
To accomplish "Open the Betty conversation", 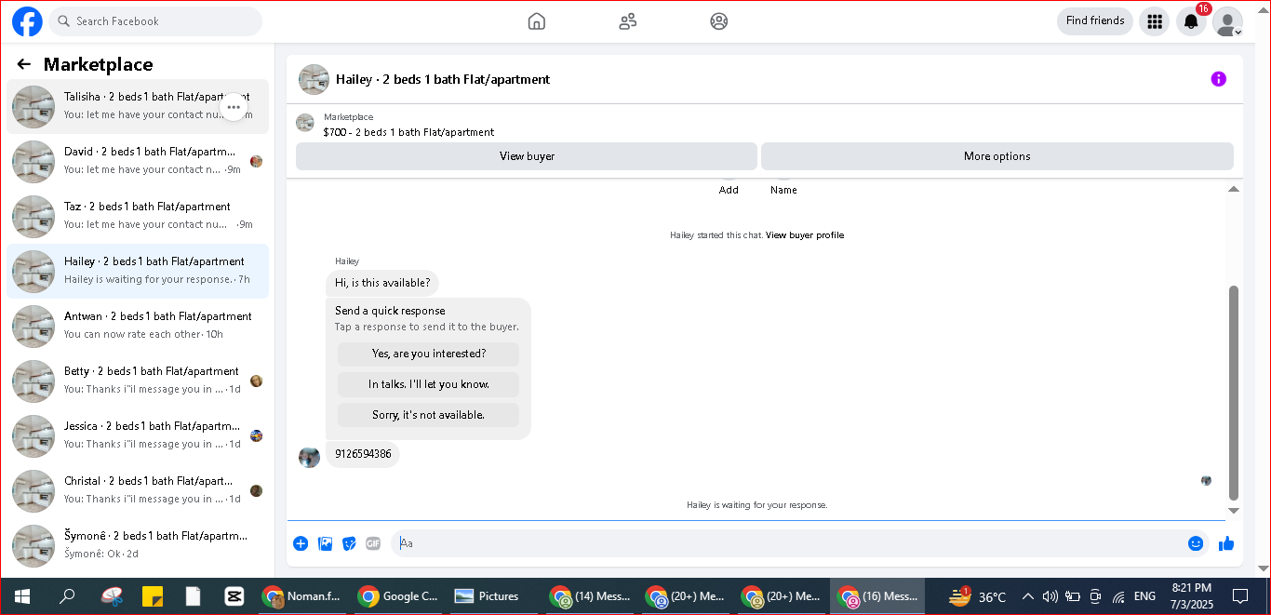I will tap(138, 381).
